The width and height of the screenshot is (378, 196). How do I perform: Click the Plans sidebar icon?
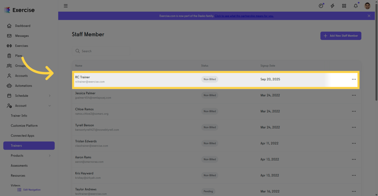pos(9,56)
